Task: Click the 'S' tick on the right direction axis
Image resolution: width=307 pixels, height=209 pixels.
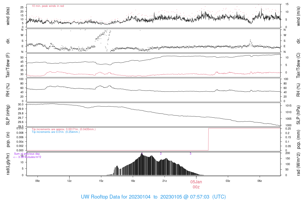Action: click(x=285, y=41)
